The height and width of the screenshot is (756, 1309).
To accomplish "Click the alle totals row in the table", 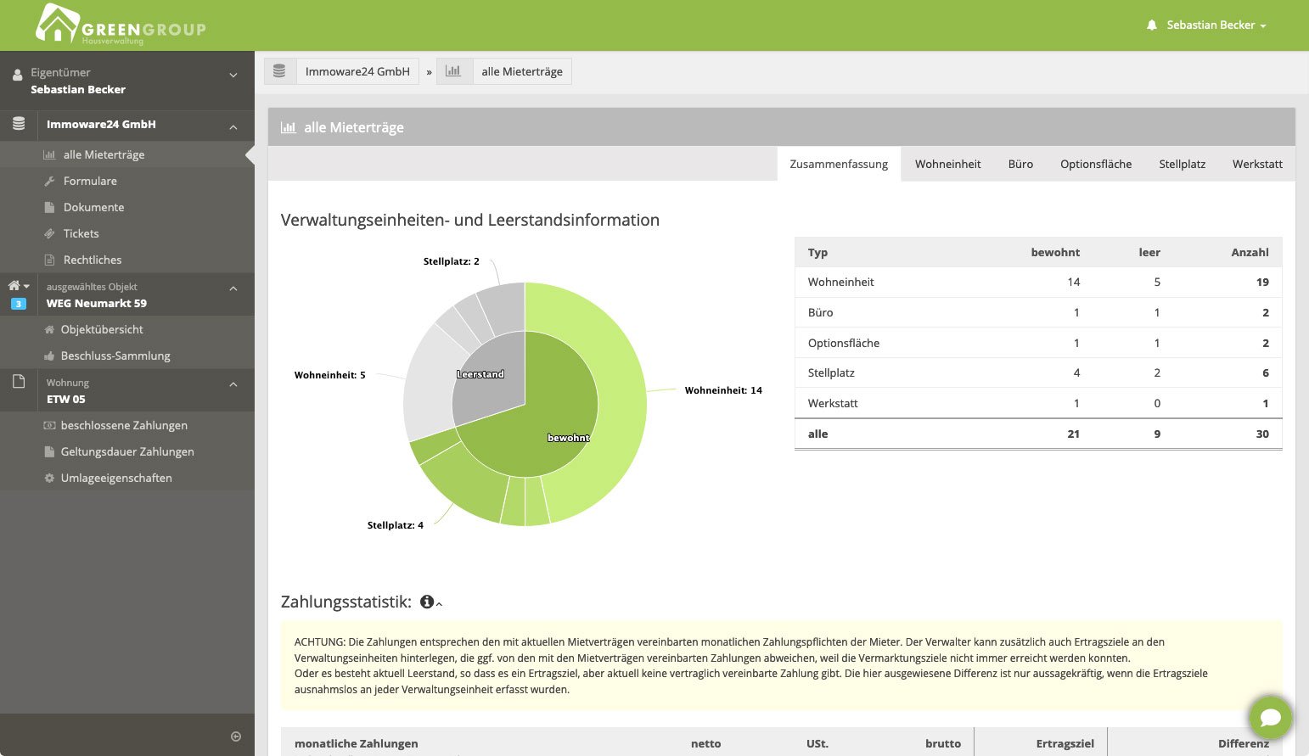I will click(x=1038, y=434).
